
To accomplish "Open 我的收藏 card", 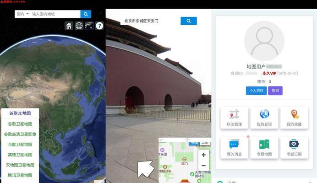I will point(294,118).
